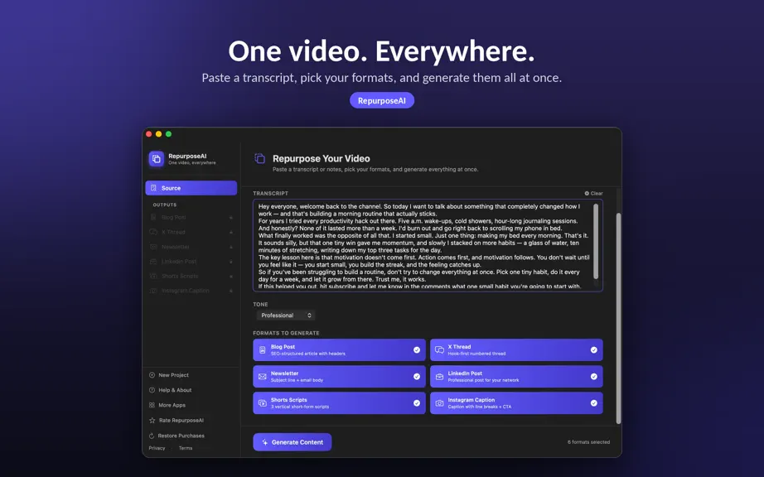Uncheck the Instagram Caption format checkmark
This screenshot has width=764, height=477.
click(x=594, y=403)
